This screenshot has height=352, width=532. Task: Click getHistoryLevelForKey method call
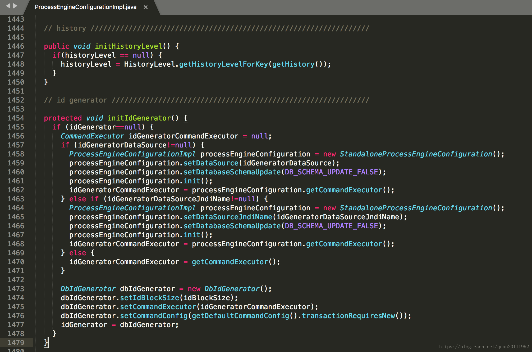pyautogui.click(x=224, y=64)
